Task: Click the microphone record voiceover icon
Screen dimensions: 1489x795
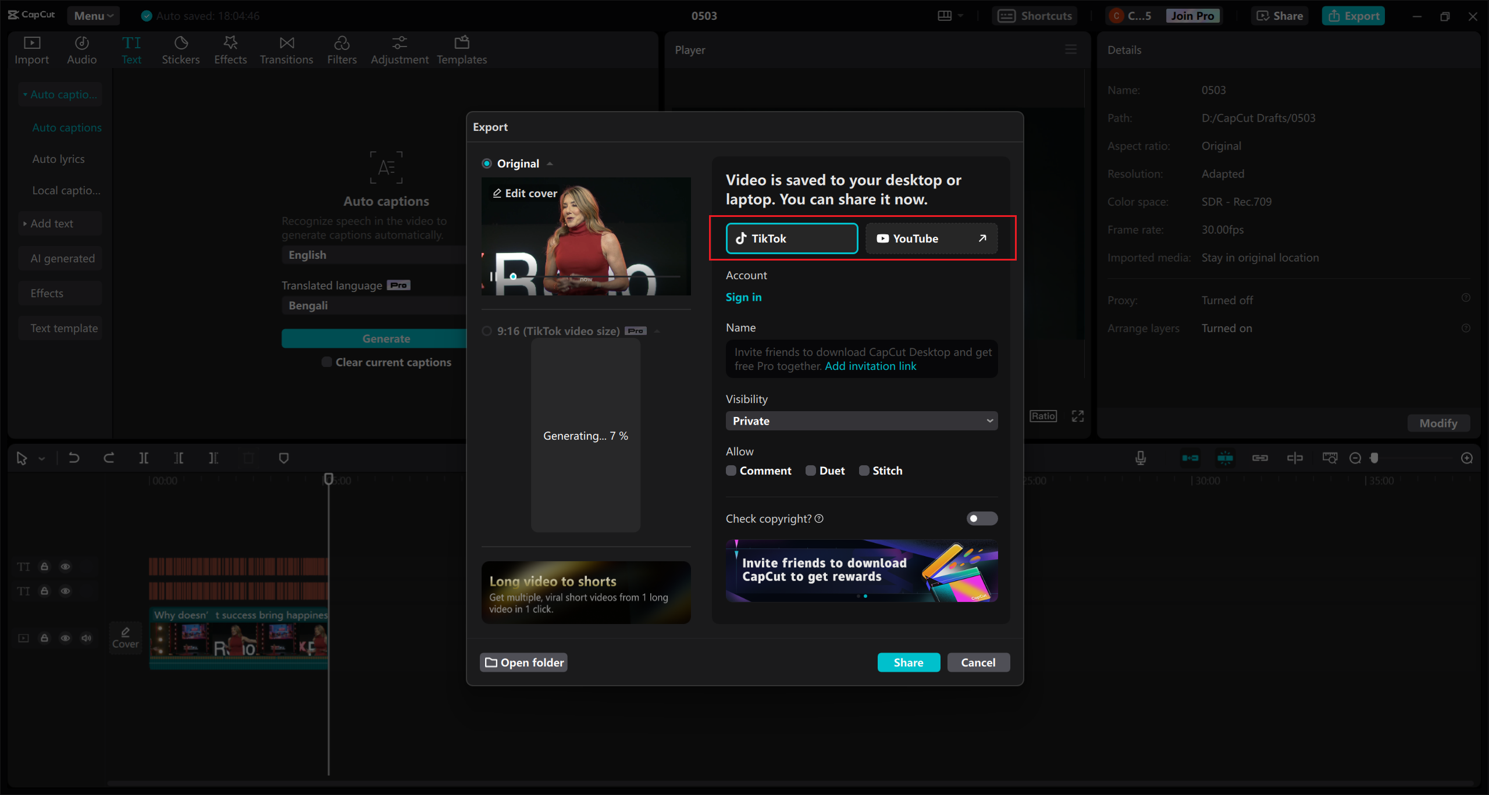Action: tap(1141, 458)
